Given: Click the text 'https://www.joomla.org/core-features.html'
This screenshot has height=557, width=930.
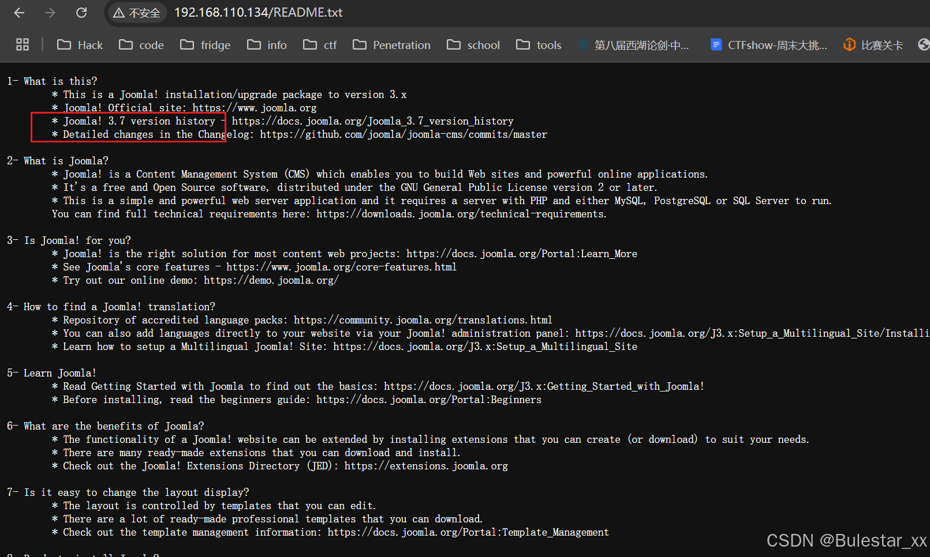Looking at the screenshot, I should pyautogui.click(x=341, y=267).
